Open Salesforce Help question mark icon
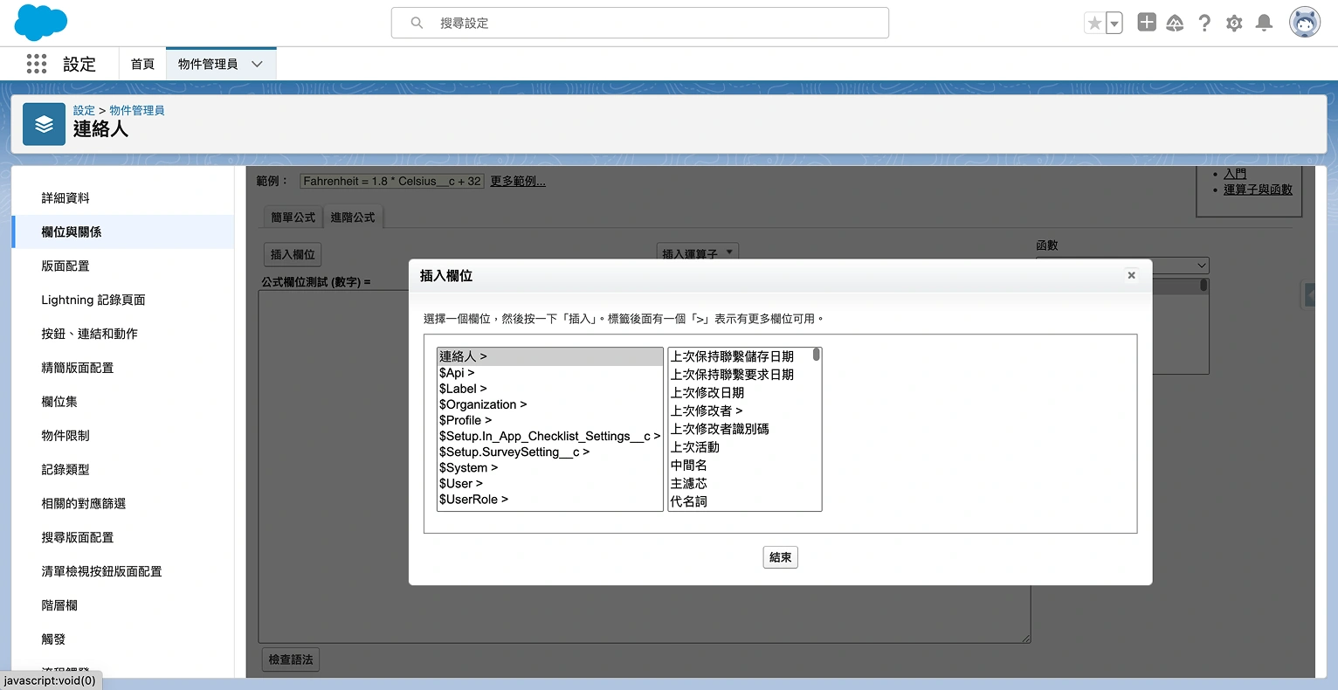Viewport: 1338px width, 690px height. tap(1204, 22)
